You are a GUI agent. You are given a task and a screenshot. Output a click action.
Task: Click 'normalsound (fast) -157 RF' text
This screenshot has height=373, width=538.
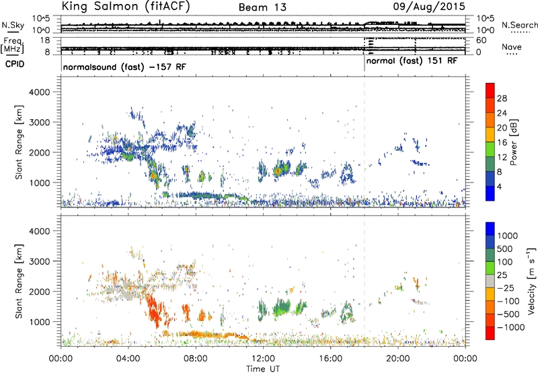click(x=124, y=67)
